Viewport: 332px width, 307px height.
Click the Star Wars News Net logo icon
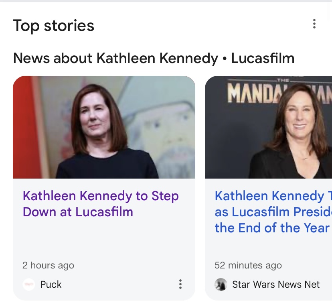click(x=221, y=285)
